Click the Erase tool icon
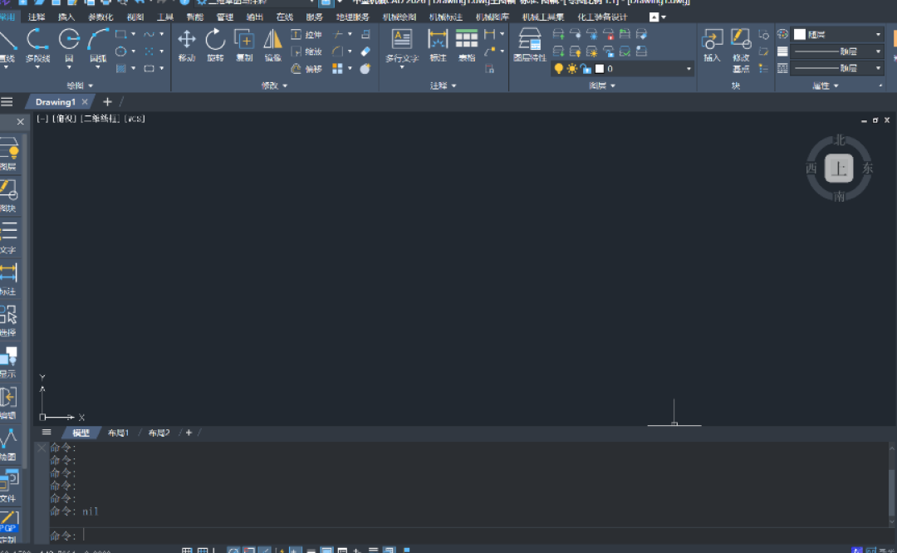This screenshot has height=553, width=897. 365,51
